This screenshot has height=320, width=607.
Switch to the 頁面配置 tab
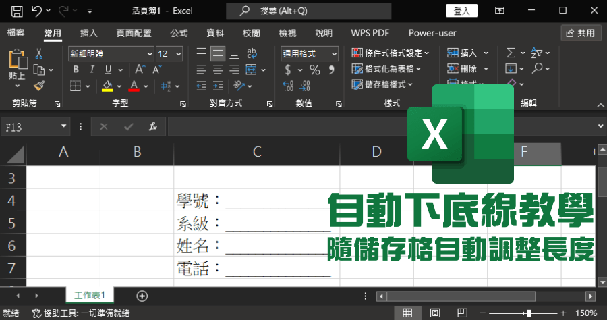[x=134, y=33]
